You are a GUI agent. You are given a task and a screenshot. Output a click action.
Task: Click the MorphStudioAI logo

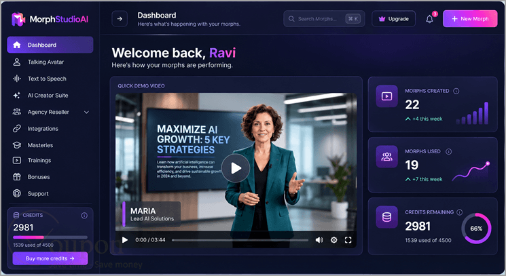50,19
